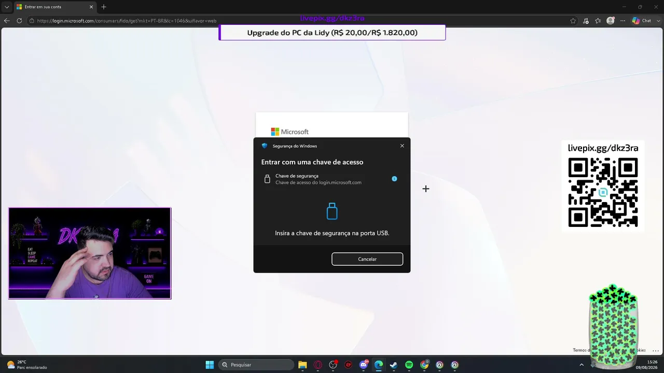Click the Cancelar button in the security dialog
The width and height of the screenshot is (664, 373).
tap(367, 259)
